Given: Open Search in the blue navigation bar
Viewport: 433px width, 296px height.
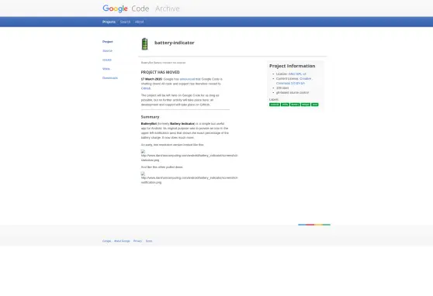Looking at the screenshot, I should 125,22.
